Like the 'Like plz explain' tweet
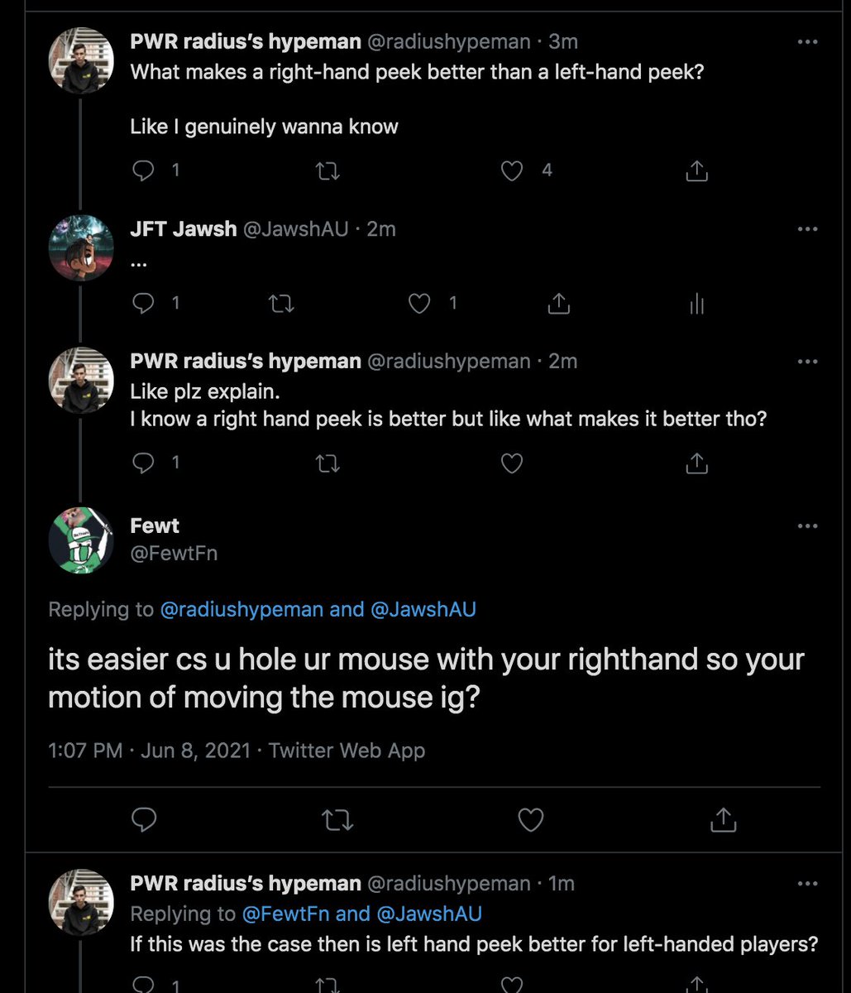The height and width of the screenshot is (993, 851). (512, 463)
